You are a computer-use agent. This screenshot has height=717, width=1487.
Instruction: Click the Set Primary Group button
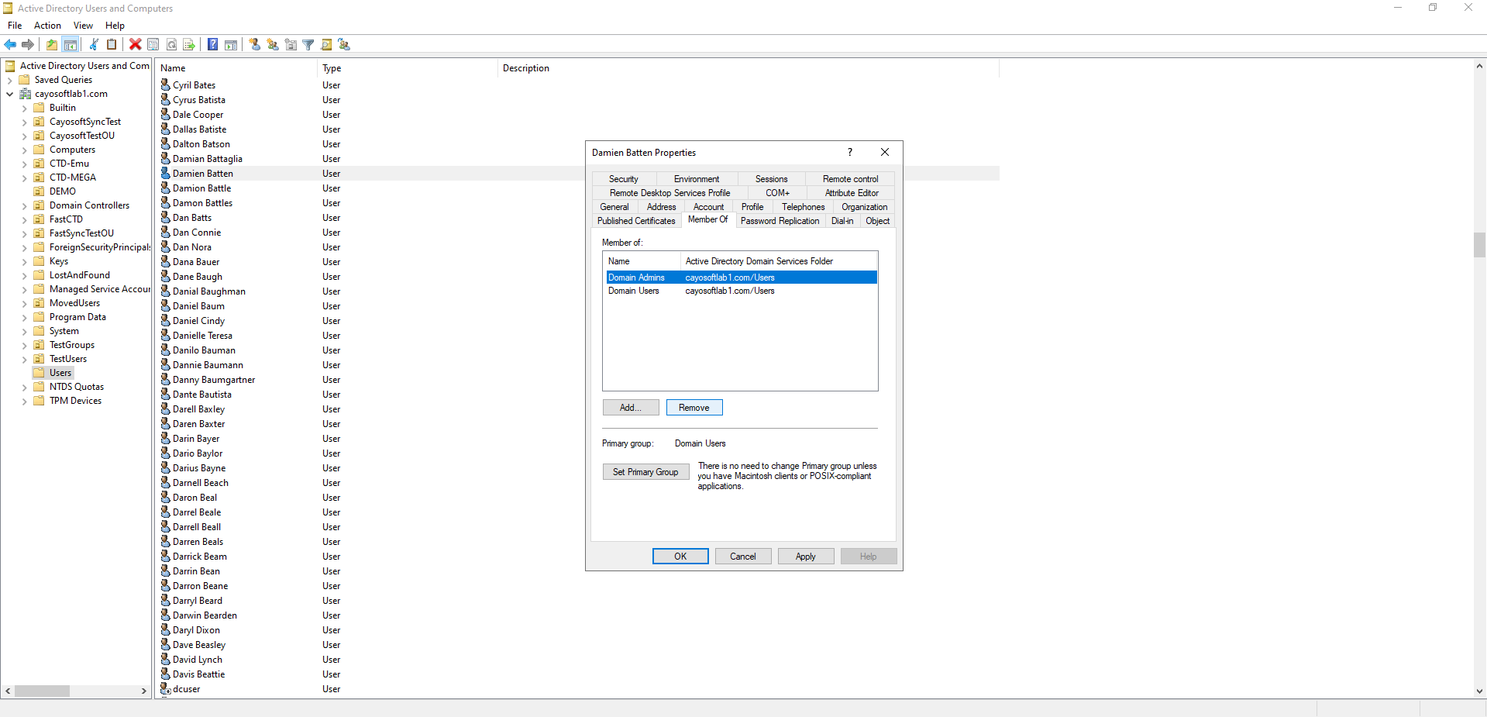pyautogui.click(x=645, y=472)
